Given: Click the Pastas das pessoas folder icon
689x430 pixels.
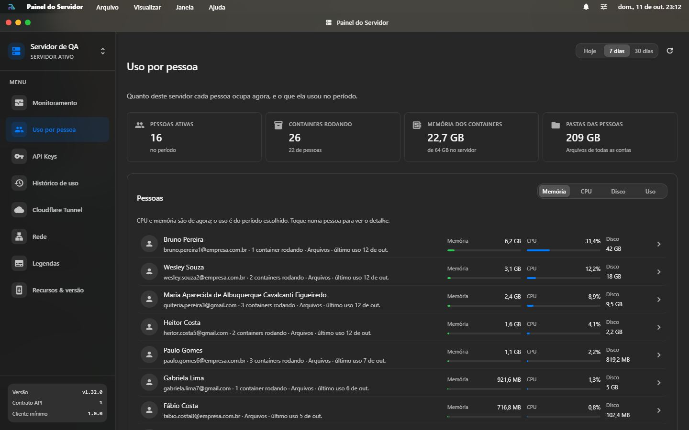Looking at the screenshot, I should point(556,125).
